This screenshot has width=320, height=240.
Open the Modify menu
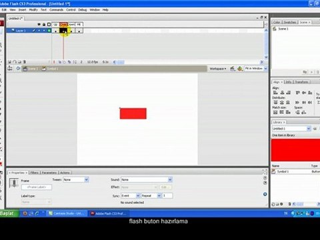pos(33,10)
